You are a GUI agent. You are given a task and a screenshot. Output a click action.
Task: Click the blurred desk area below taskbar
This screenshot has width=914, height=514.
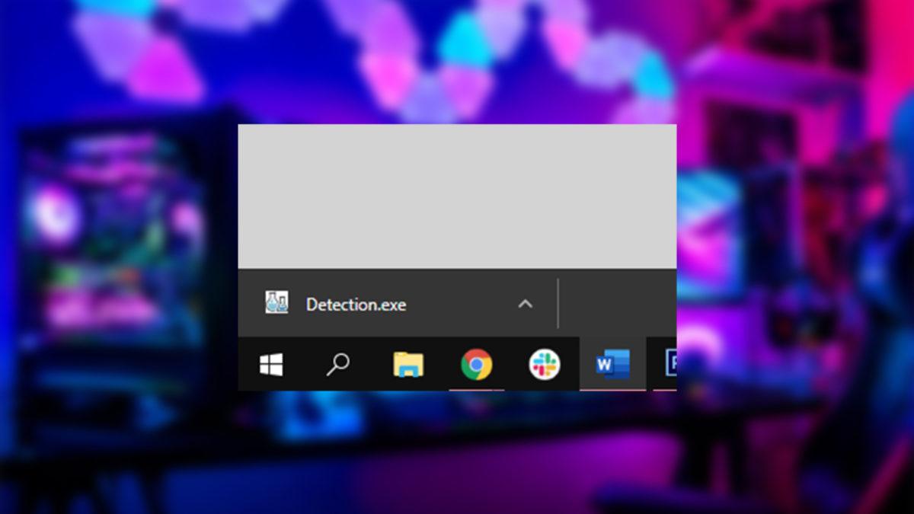pyautogui.click(x=457, y=442)
